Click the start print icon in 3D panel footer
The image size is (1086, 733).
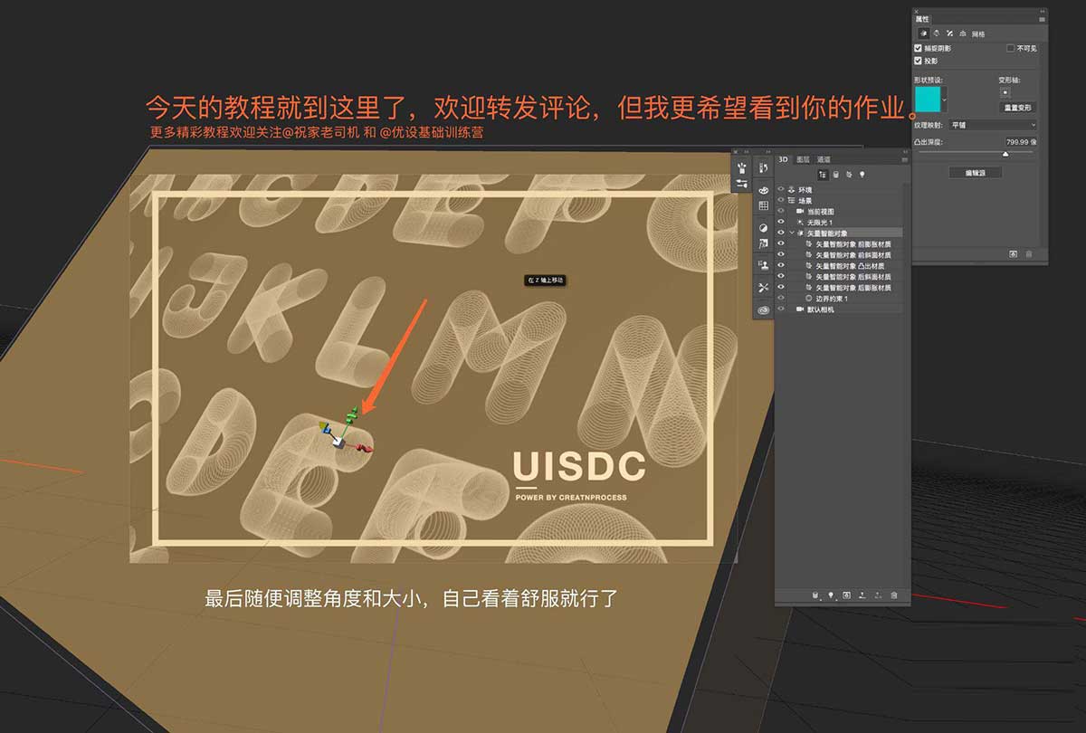coord(862,595)
